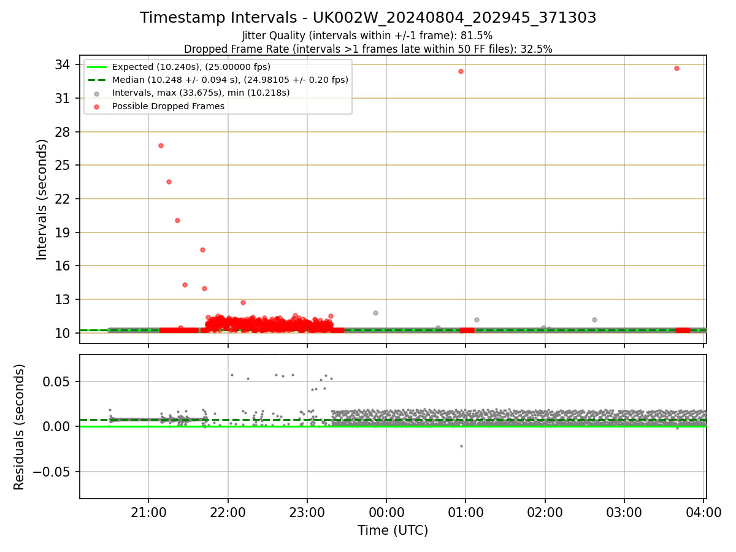
Task: Click the residuals tick label '0.05'
Action: pos(57,381)
